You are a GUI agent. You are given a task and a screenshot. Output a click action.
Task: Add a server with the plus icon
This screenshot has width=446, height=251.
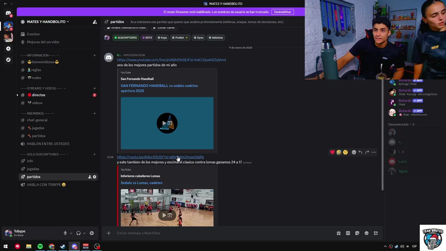tap(8, 48)
